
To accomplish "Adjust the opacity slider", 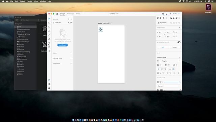I will [x=172, y=82].
